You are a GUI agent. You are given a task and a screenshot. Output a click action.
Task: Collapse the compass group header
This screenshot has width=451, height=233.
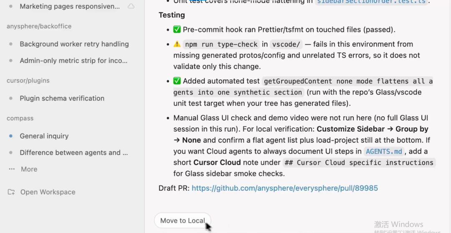tap(20, 118)
